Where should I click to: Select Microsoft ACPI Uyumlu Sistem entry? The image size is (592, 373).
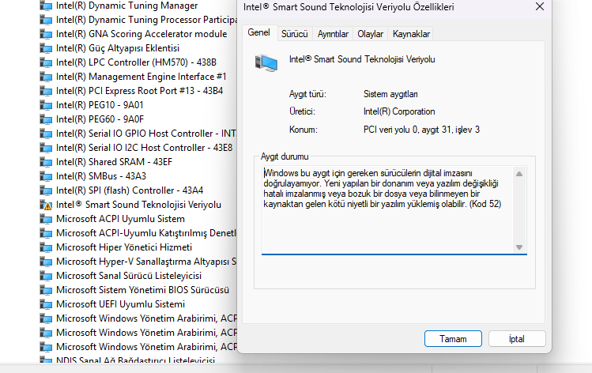pos(120,219)
